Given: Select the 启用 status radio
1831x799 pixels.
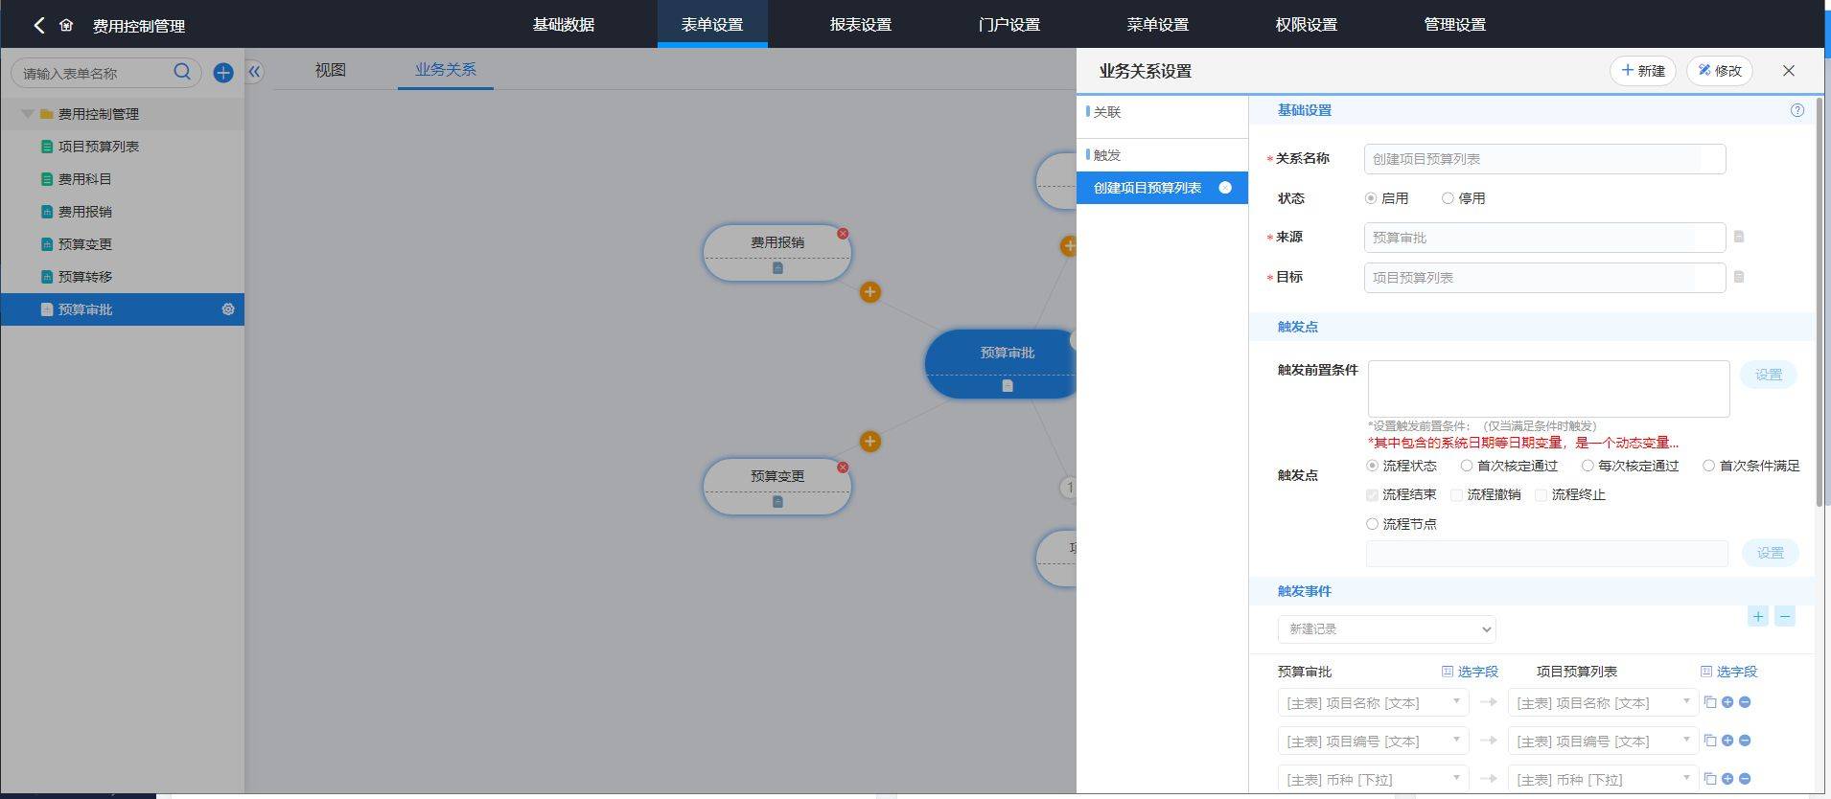Looking at the screenshot, I should point(1371,198).
